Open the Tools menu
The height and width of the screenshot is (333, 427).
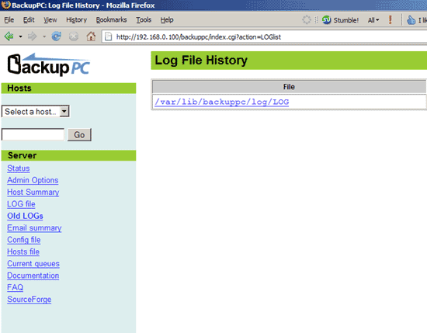[x=144, y=20]
